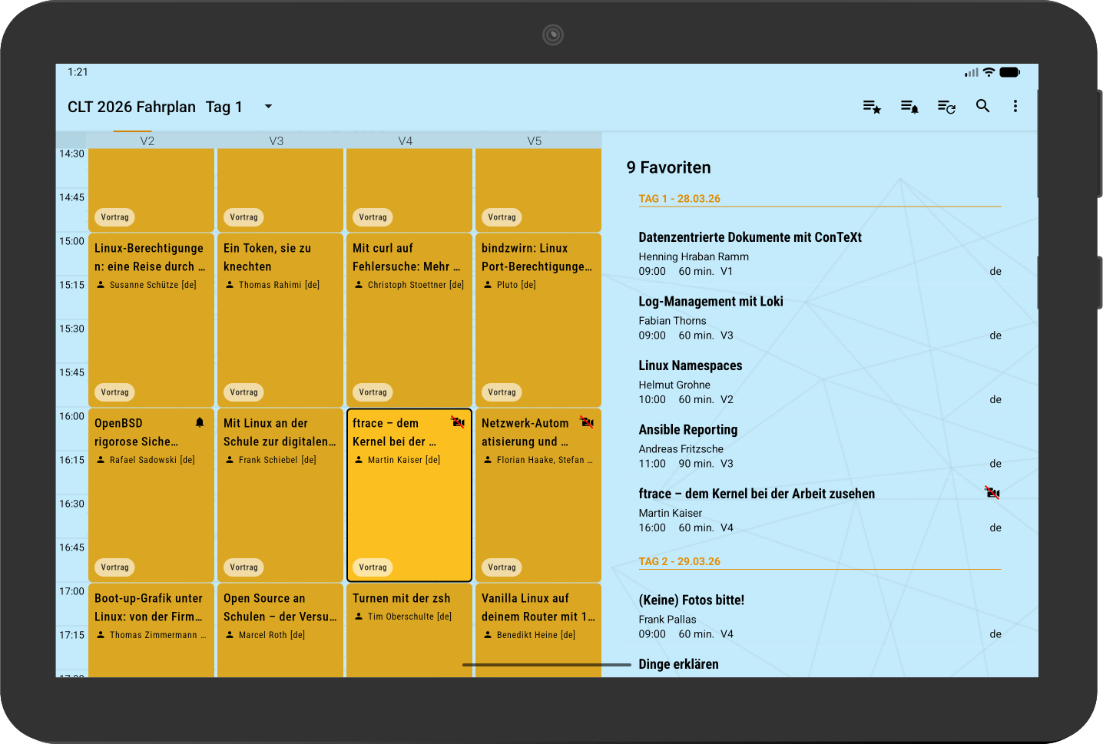The height and width of the screenshot is (744, 1103).
Task: Open Log-Management mit Loki favorite
Action: 710,302
